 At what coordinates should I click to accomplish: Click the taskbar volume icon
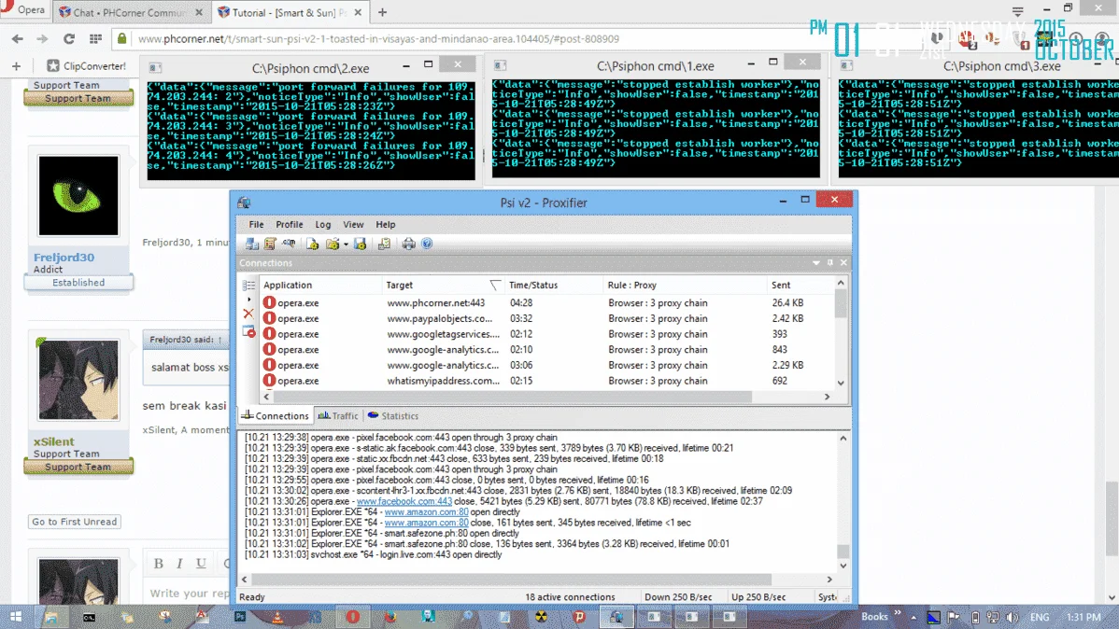point(1012,618)
